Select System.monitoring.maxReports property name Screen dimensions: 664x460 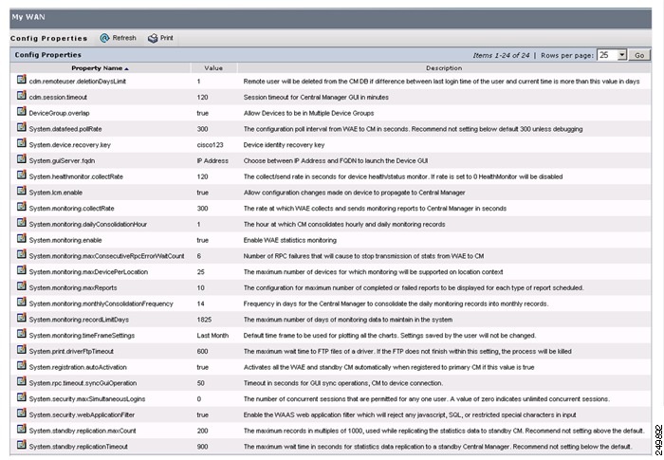73,288
